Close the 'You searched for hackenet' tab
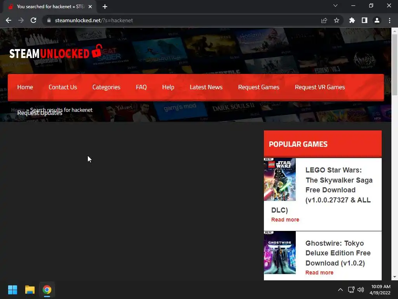This screenshot has width=398, height=299. (x=90, y=7)
